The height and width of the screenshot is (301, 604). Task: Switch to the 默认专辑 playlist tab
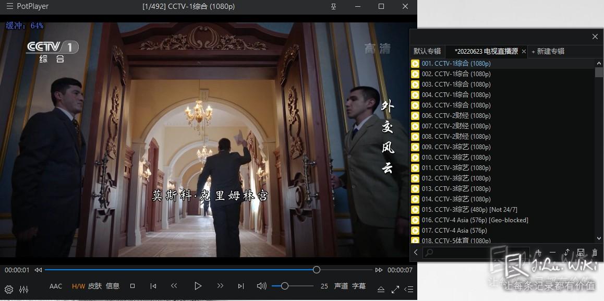point(427,51)
